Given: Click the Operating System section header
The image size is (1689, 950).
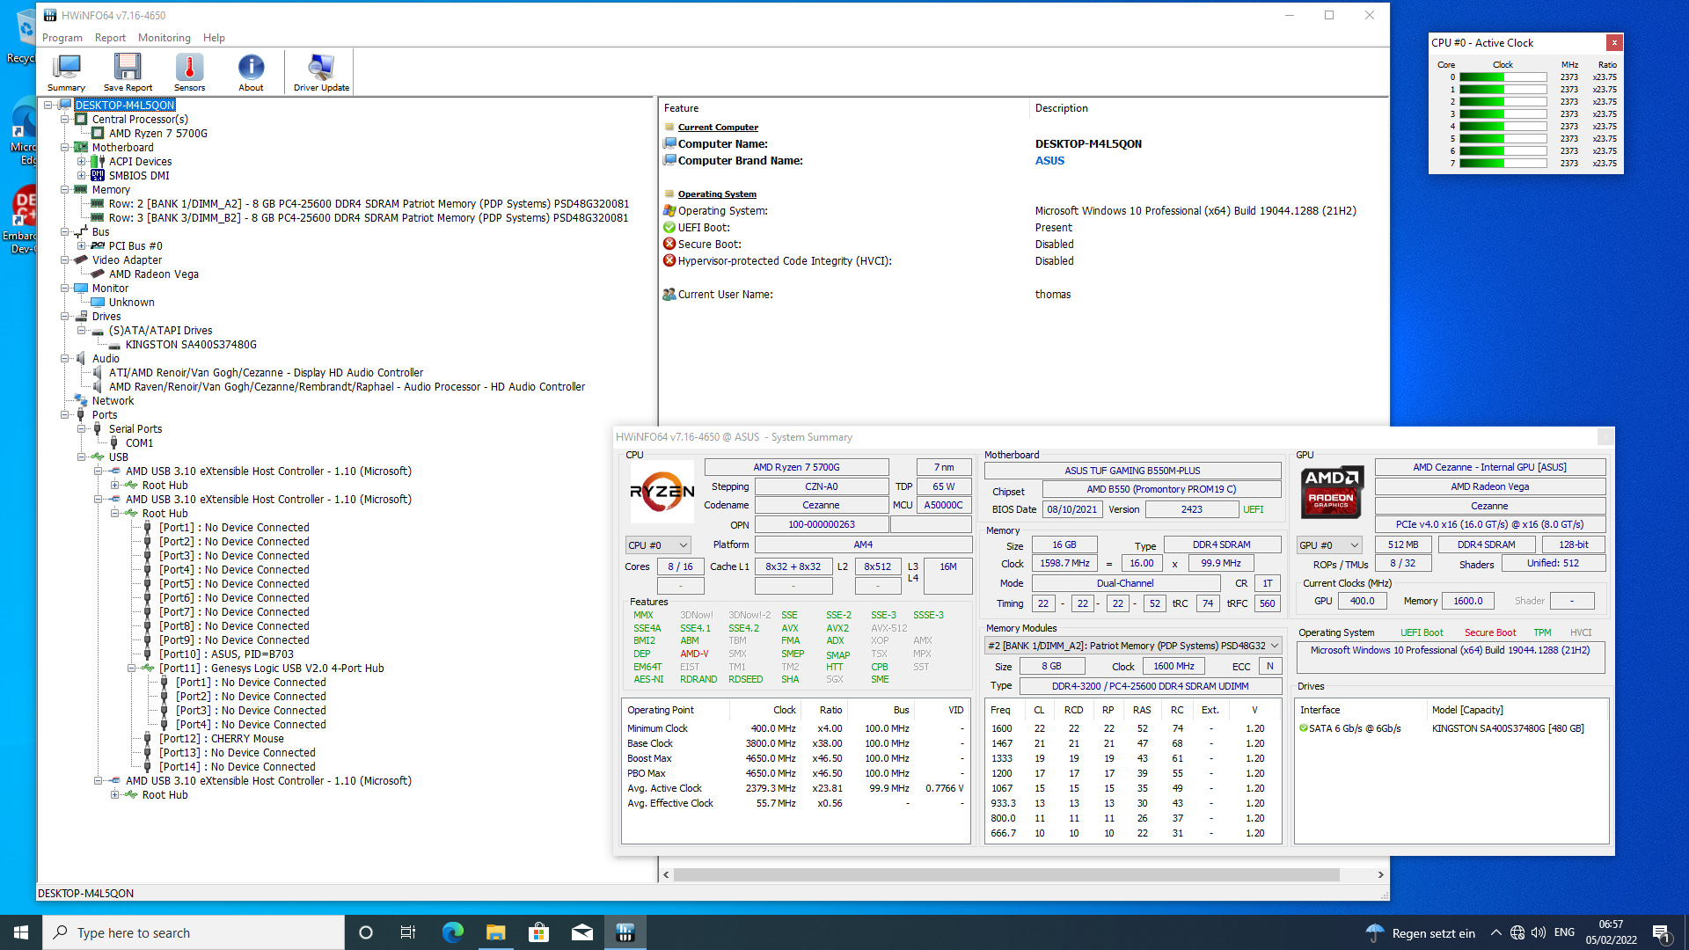Looking at the screenshot, I should pyautogui.click(x=718, y=194).
